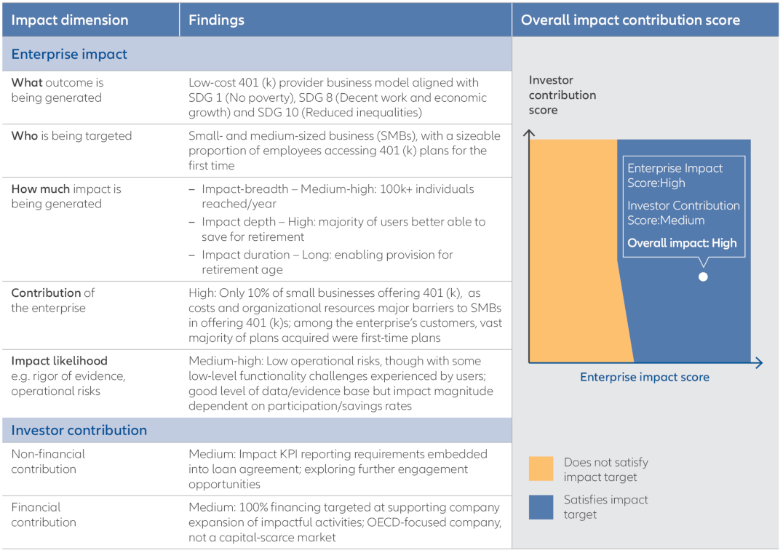The width and height of the screenshot is (783, 553).
Task: Click the 'Enterprise impact' section heading
Action: [69, 55]
